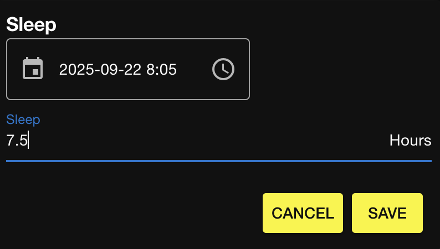Click the day 22 in the date

tap(131, 70)
